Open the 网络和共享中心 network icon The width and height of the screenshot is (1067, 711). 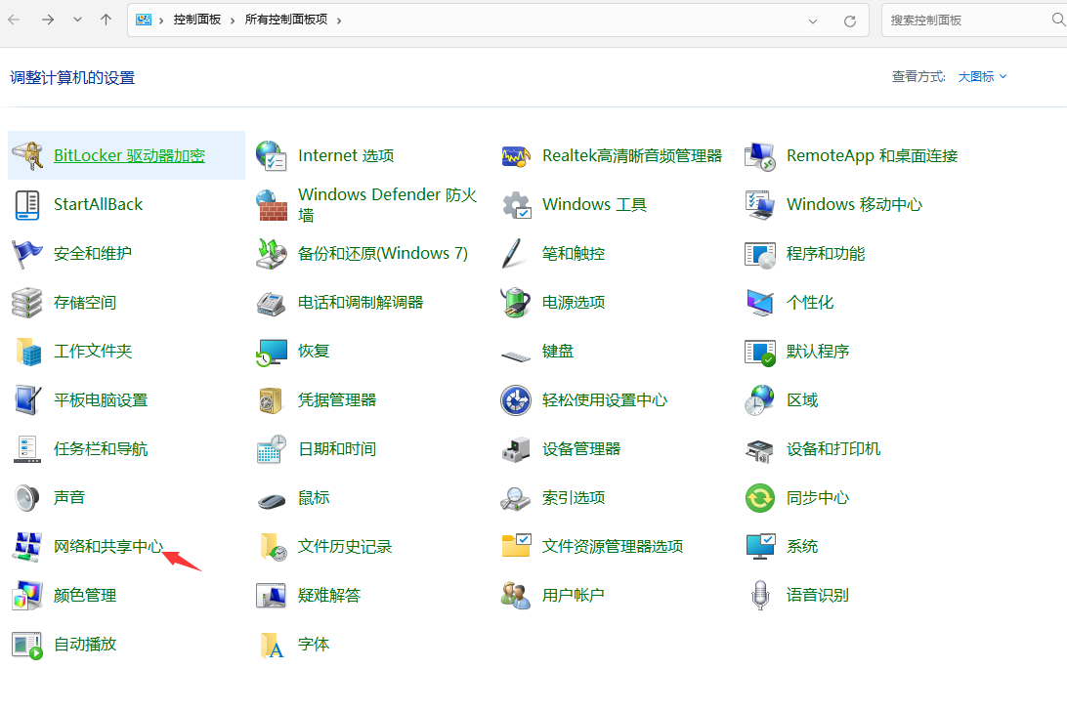[x=28, y=547]
